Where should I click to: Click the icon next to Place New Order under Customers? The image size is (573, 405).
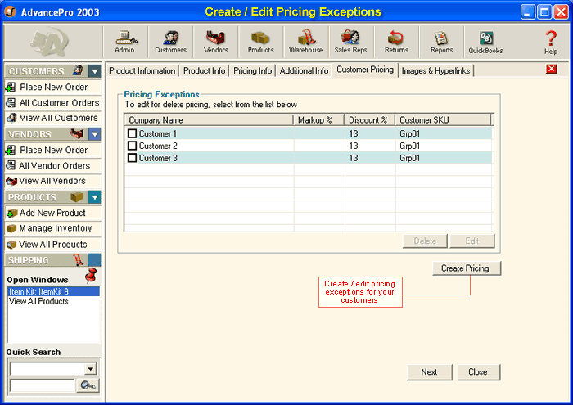click(11, 88)
